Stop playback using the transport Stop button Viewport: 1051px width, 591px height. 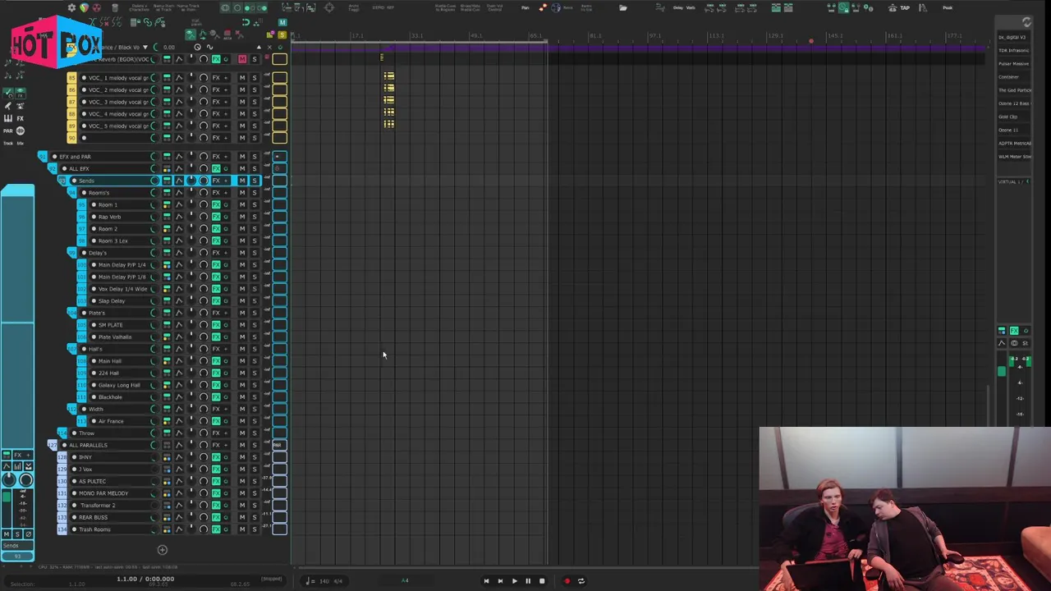pyautogui.click(x=542, y=581)
